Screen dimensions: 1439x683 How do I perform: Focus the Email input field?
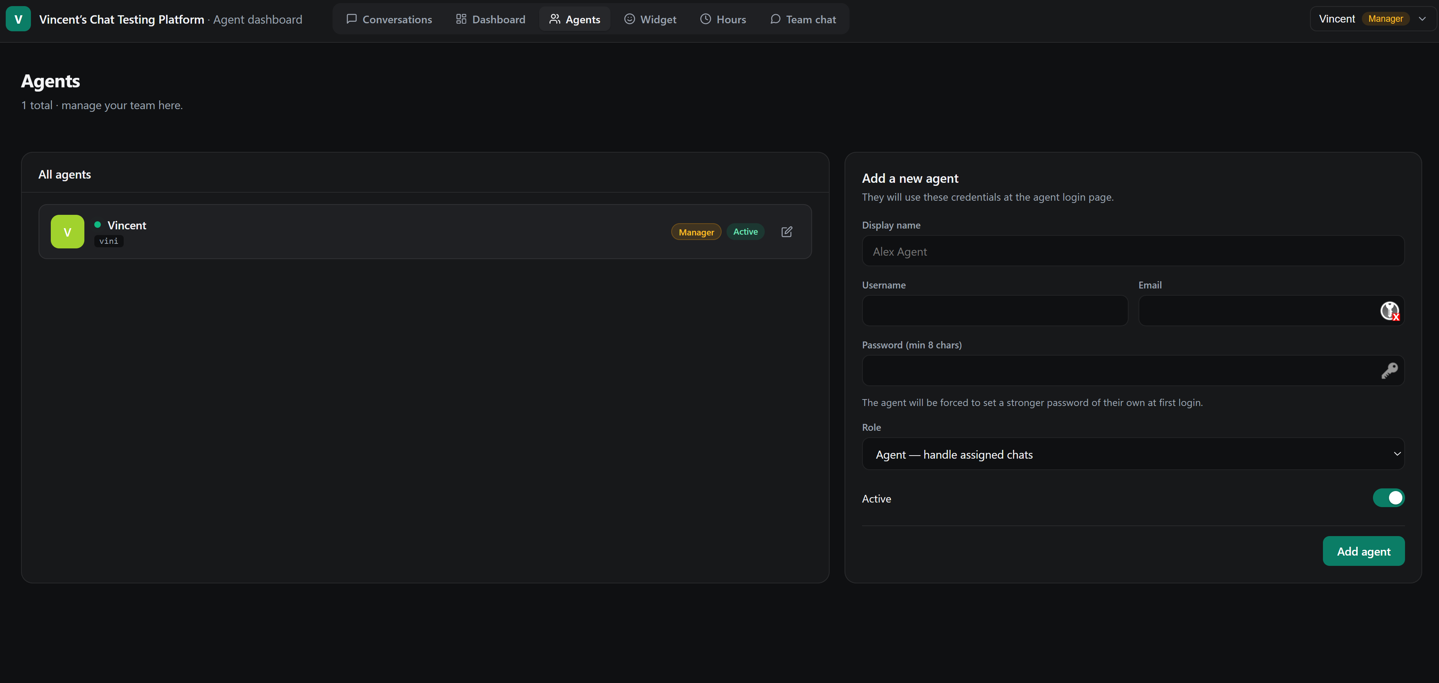click(x=1271, y=311)
